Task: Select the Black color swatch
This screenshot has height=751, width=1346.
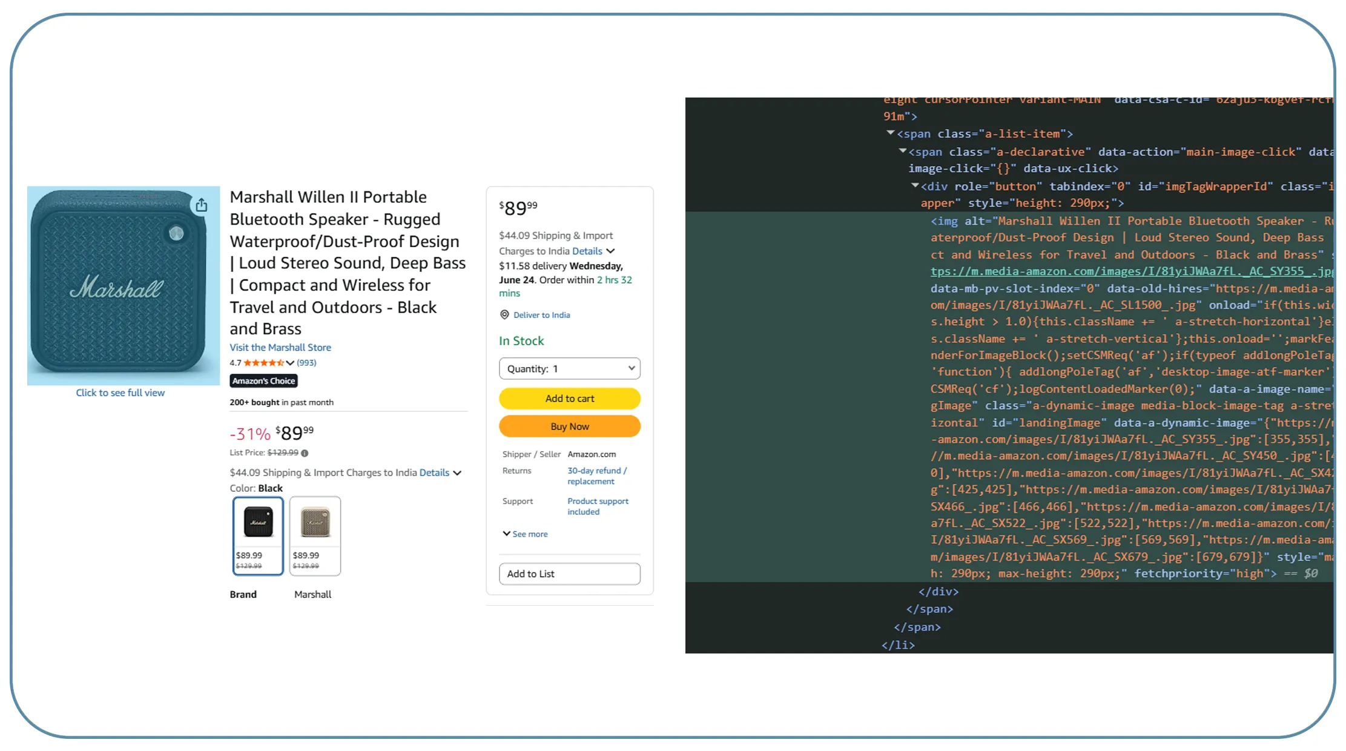Action: pyautogui.click(x=258, y=535)
